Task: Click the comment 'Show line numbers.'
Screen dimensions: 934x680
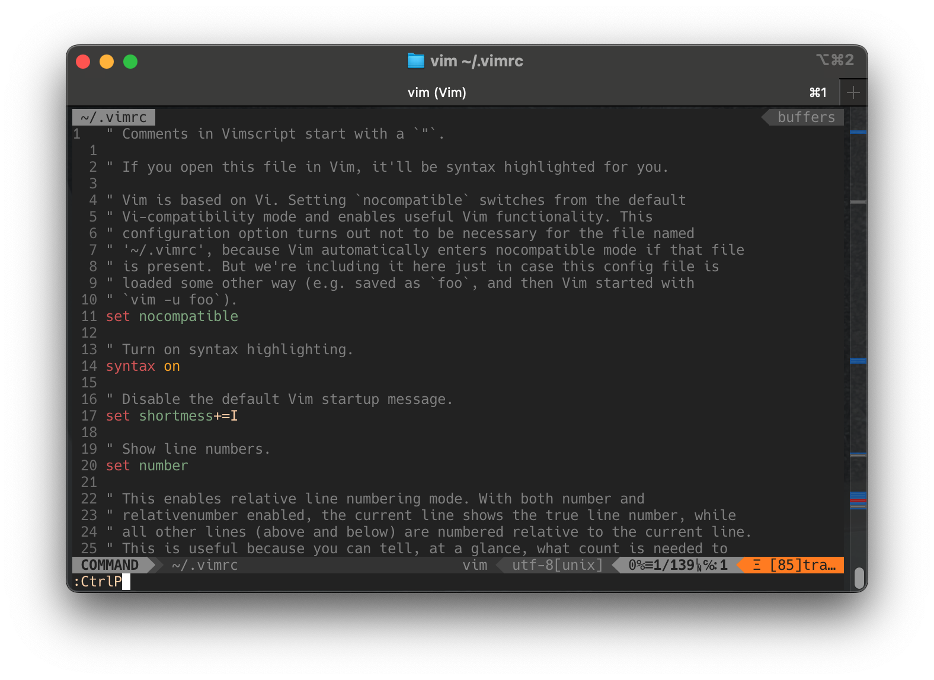Action: click(x=188, y=449)
